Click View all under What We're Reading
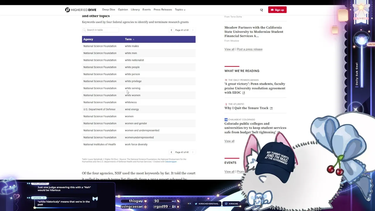 click(x=229, y=141)
